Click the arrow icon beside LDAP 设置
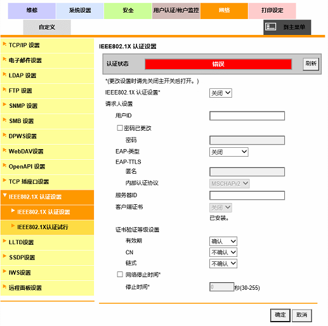328x326 pixels. click(x=4, y=74)
